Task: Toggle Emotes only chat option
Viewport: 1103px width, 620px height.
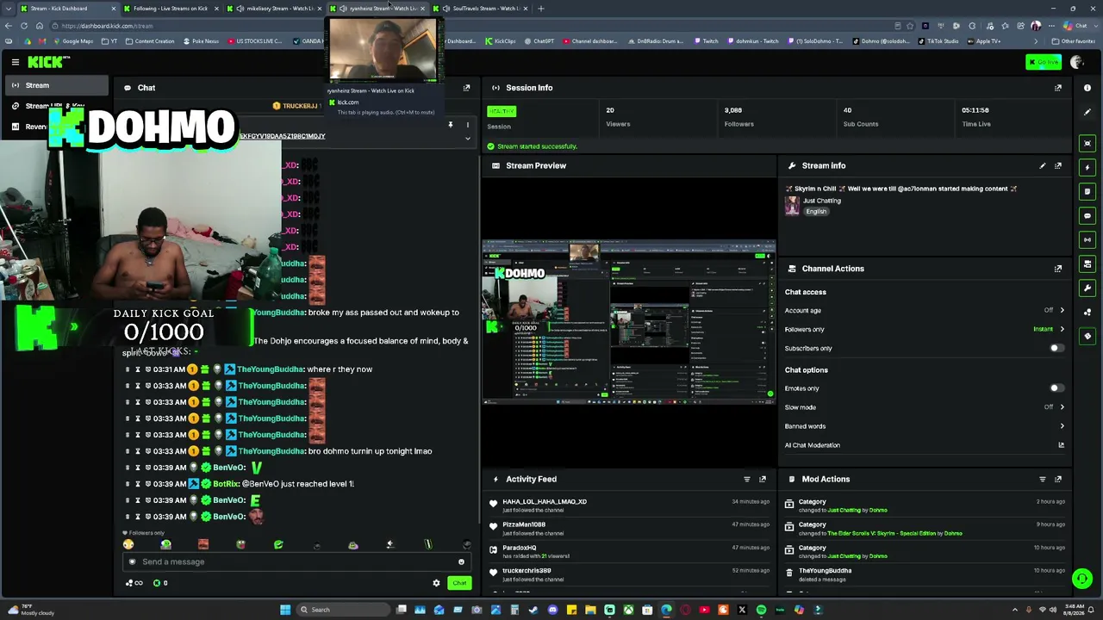Action: point(1056,388)
